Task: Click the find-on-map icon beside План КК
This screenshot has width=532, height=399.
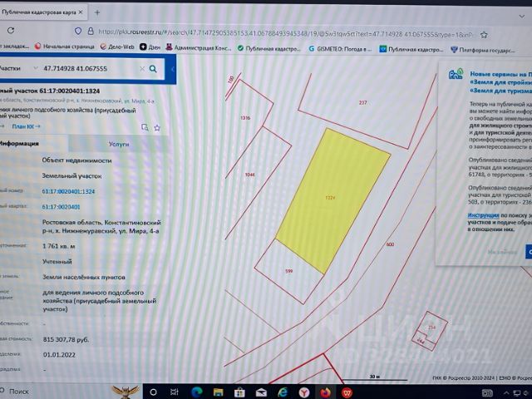Action: pos(145,127)
